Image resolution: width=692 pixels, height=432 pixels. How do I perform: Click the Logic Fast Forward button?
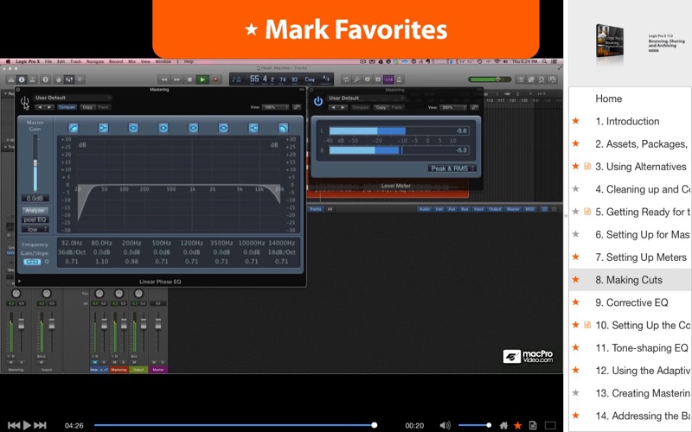click(176, 79)
